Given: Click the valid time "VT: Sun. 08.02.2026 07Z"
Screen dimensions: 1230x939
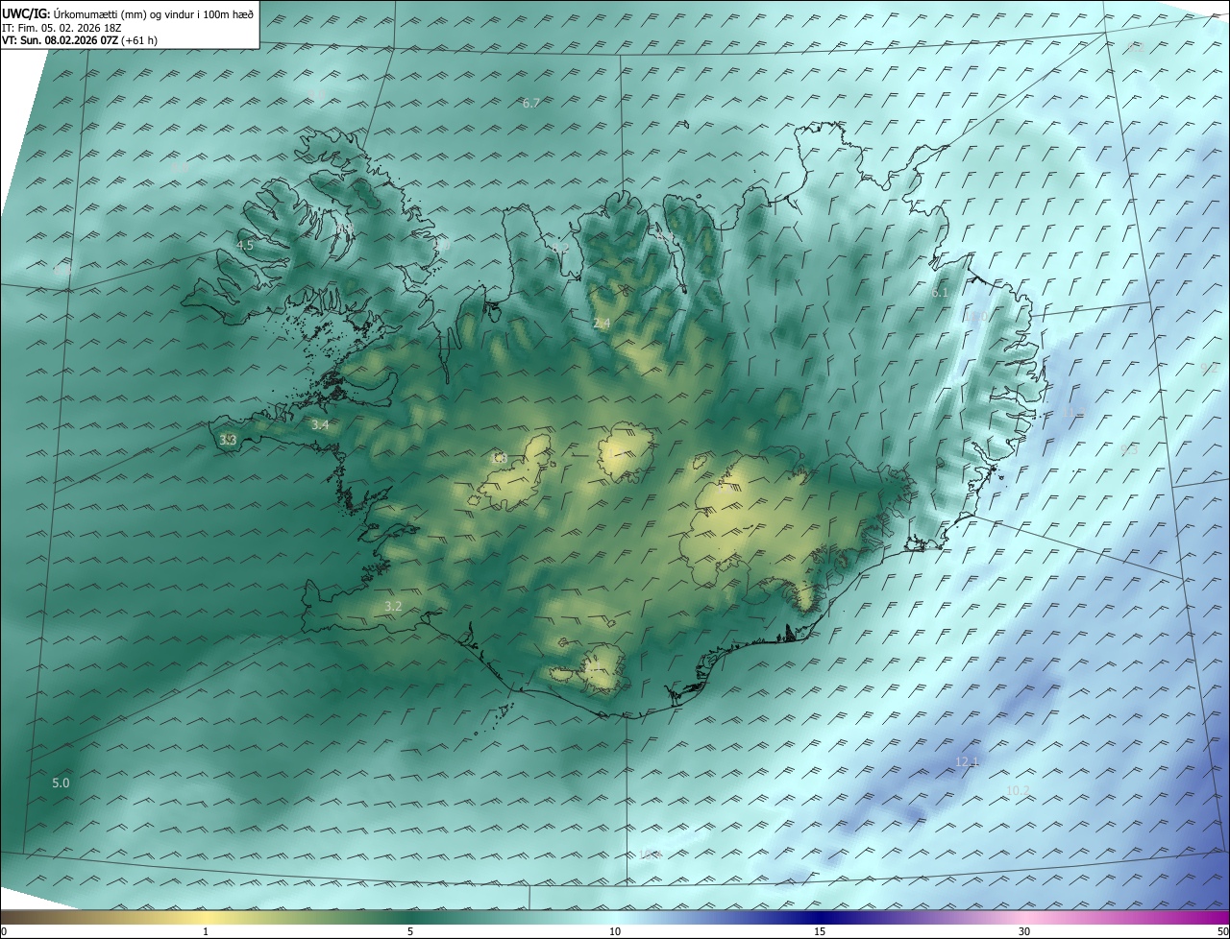Looking at the screenshot, I should point(61,40).
